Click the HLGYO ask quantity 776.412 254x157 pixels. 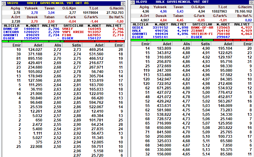[x=225, y=93]
